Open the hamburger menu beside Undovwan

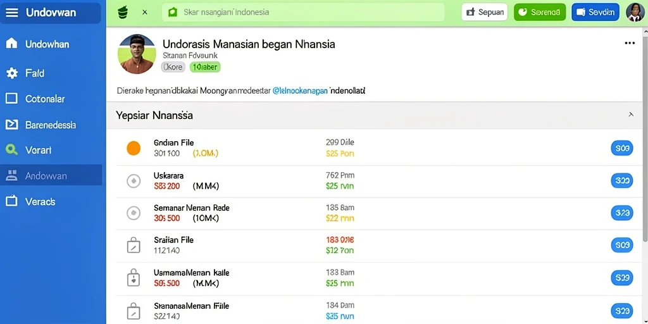(12, 13)
